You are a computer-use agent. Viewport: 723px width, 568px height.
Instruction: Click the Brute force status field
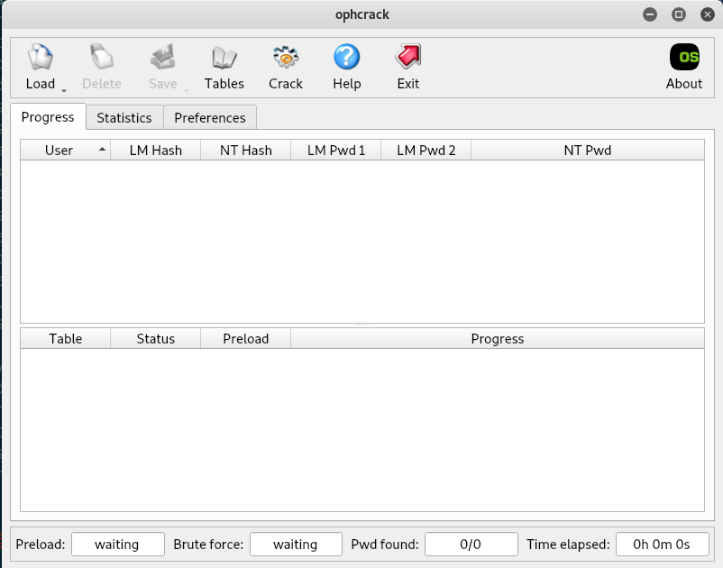pyautogui.click(x=296, y=545)
